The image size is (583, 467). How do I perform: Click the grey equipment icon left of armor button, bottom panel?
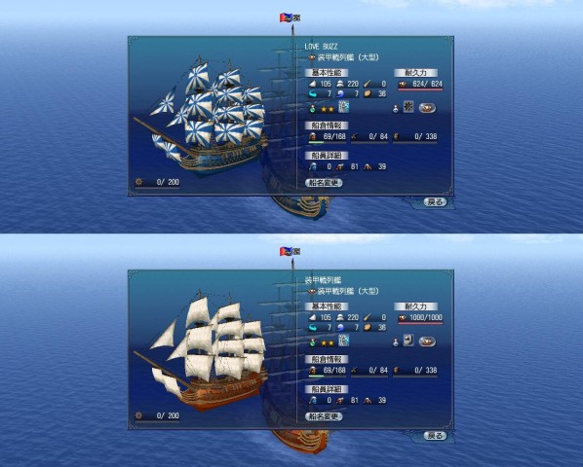tap(408, 341)
